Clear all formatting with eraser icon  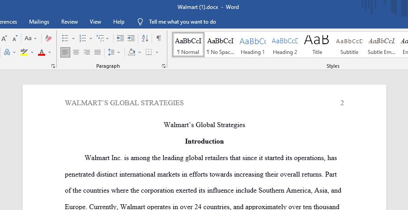click(x=48, y=38)
